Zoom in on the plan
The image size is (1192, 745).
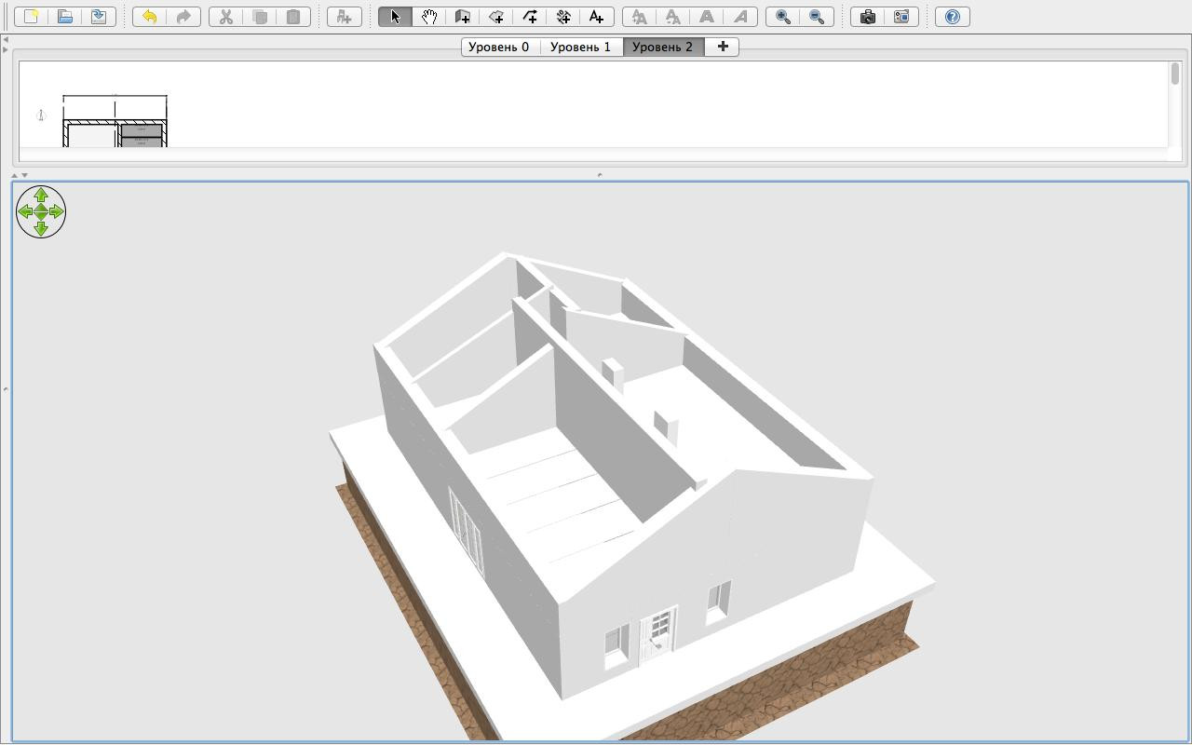tap(783, 17)
